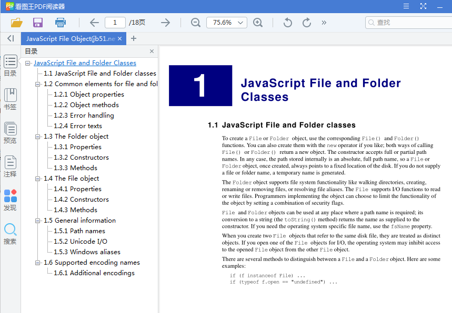Open JavaScript File and Folder Classes link

pos(85,63)
